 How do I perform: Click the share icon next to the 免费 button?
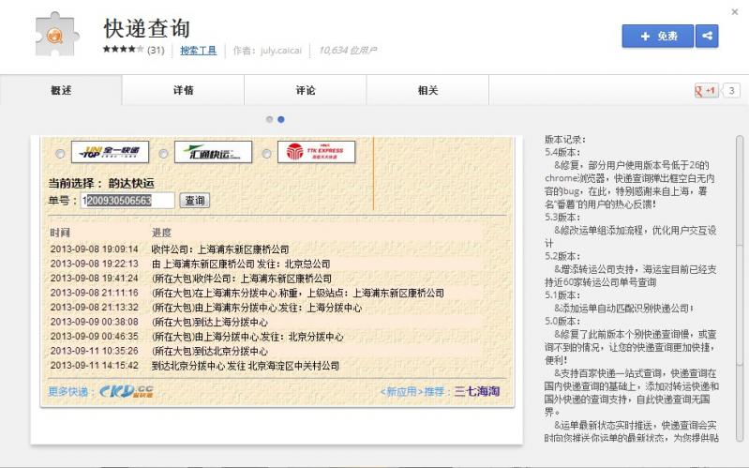(x=707, y=36)
